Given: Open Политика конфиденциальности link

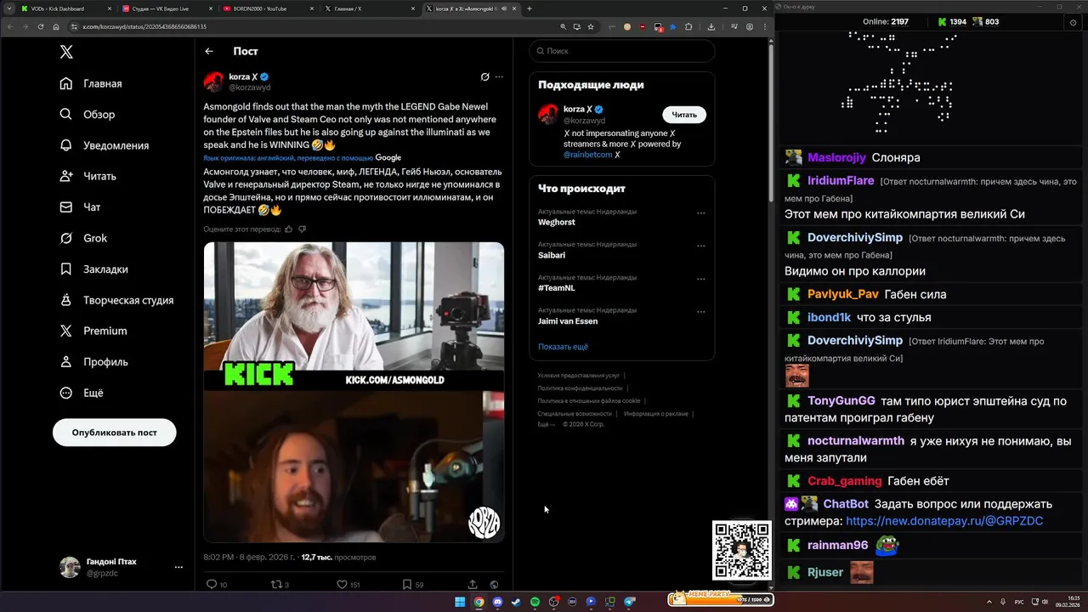Looking at the screenshot, I should [x=580, y=388].
